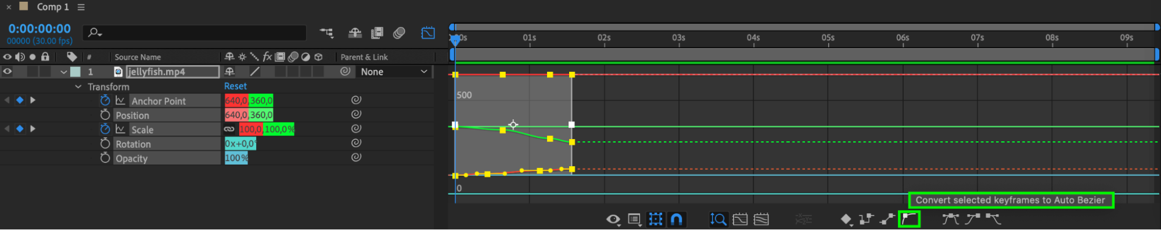Toggle the Snap magnet in graph editor

tap(677, 219)
